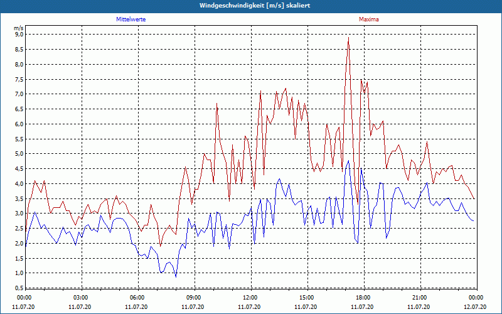Click the 8,5 y-axis value
This screenshot has width=502, height=314.
point(19,50)
